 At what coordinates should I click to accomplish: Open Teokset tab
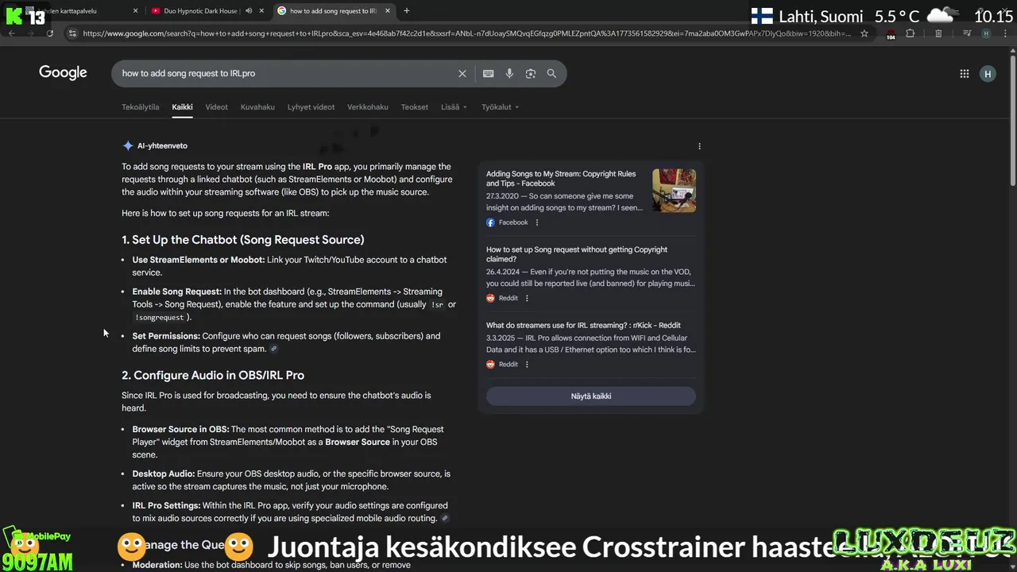414,107
